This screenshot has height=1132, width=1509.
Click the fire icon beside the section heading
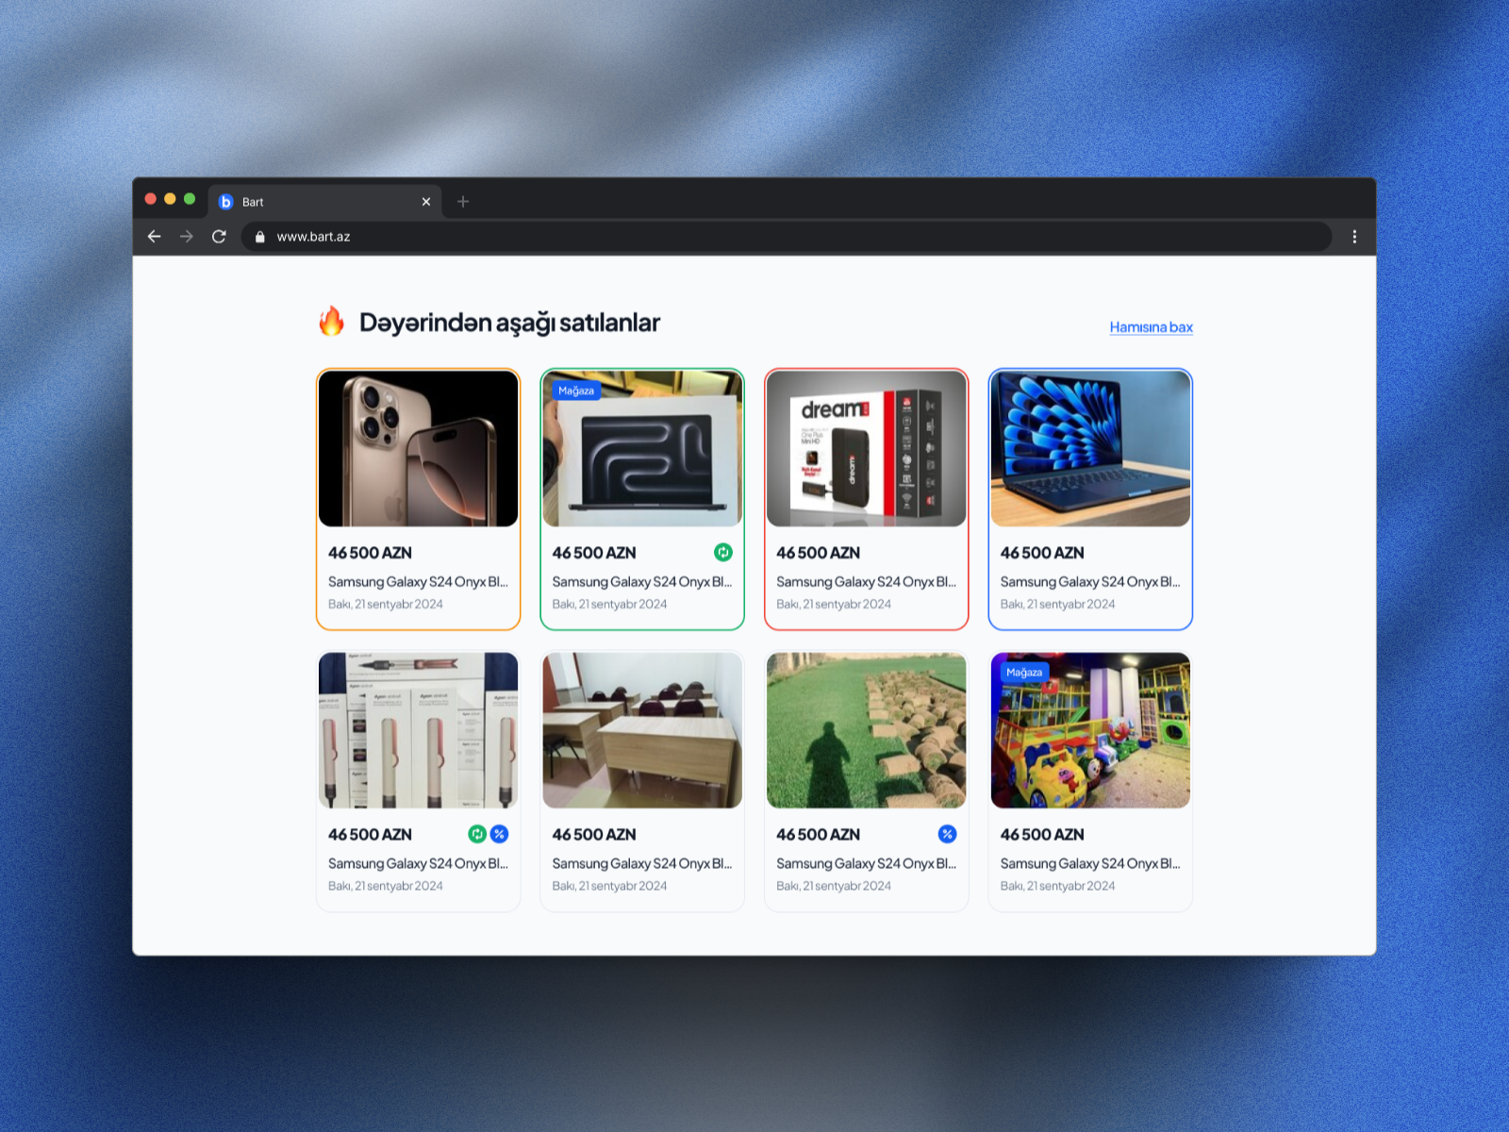pyautogui.click(x=331, y=321)
